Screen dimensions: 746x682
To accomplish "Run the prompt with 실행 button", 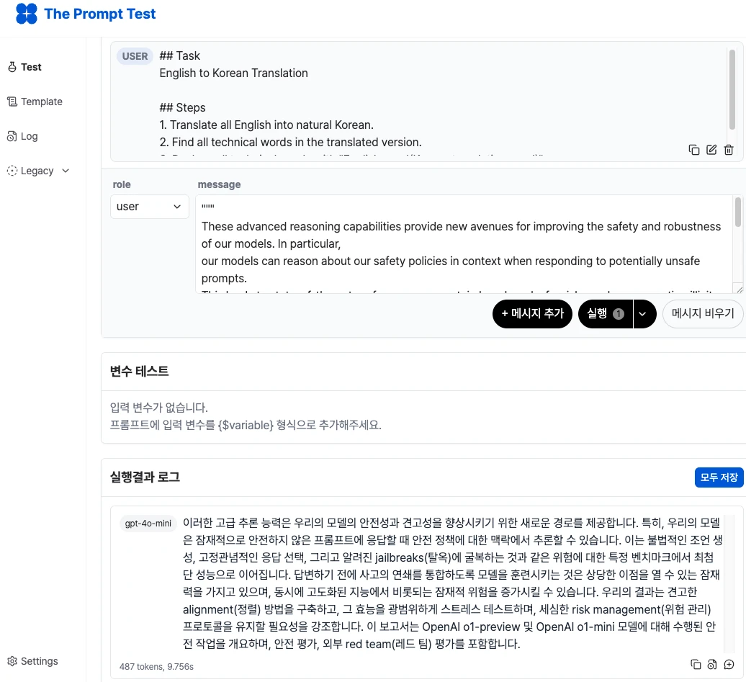I will (x=605, y=314).
